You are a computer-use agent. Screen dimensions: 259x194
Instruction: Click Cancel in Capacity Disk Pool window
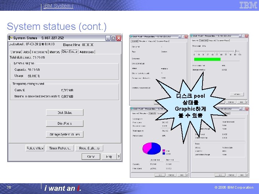(171, 175)
